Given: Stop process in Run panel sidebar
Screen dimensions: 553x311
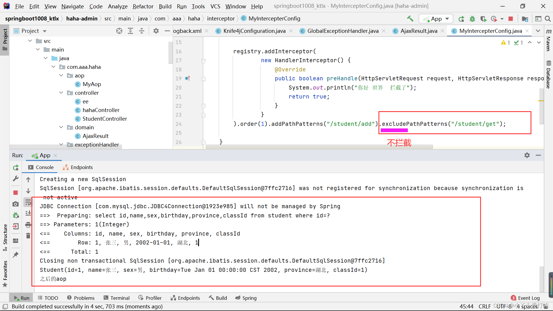Looking at the screenshot, I should coord(16,193).
